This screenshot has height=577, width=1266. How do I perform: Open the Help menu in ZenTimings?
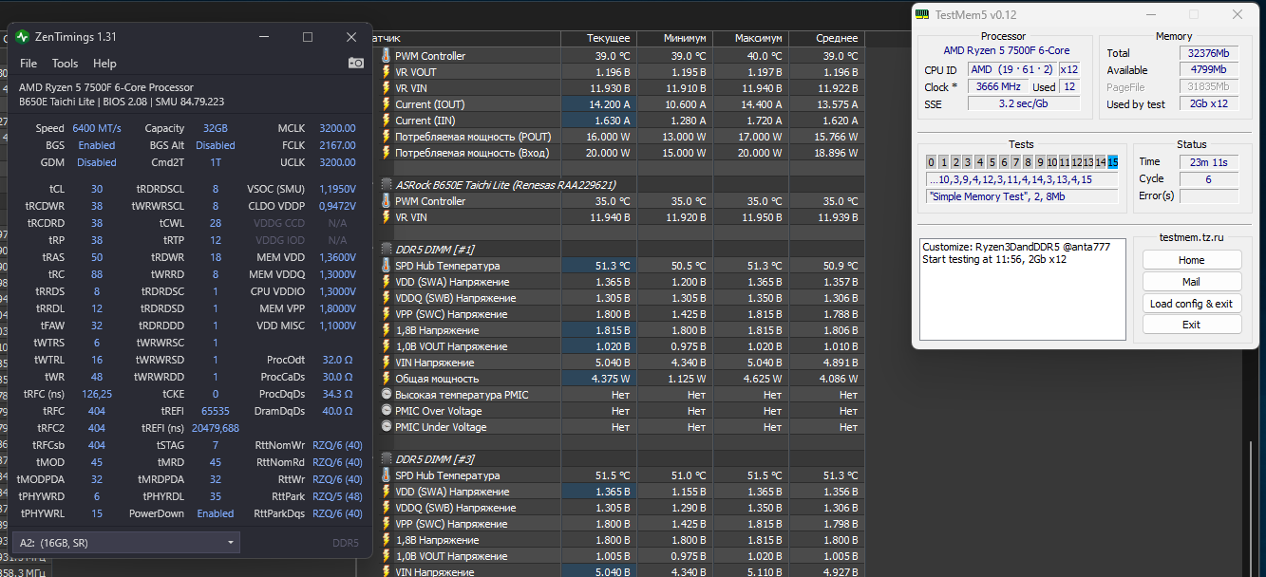104,64
